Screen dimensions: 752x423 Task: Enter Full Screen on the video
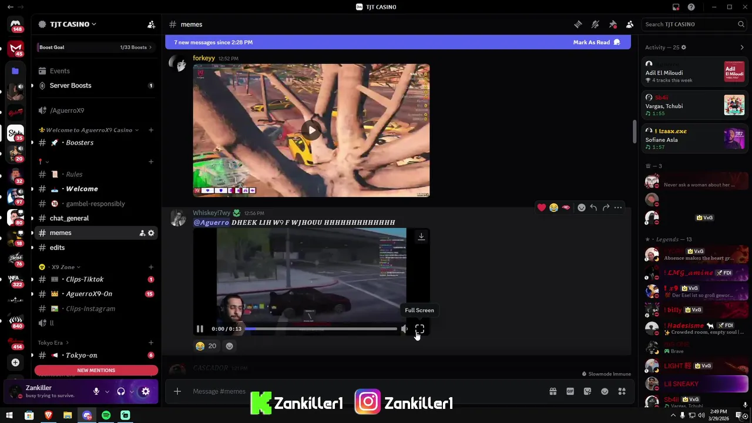tap(419, 330)
